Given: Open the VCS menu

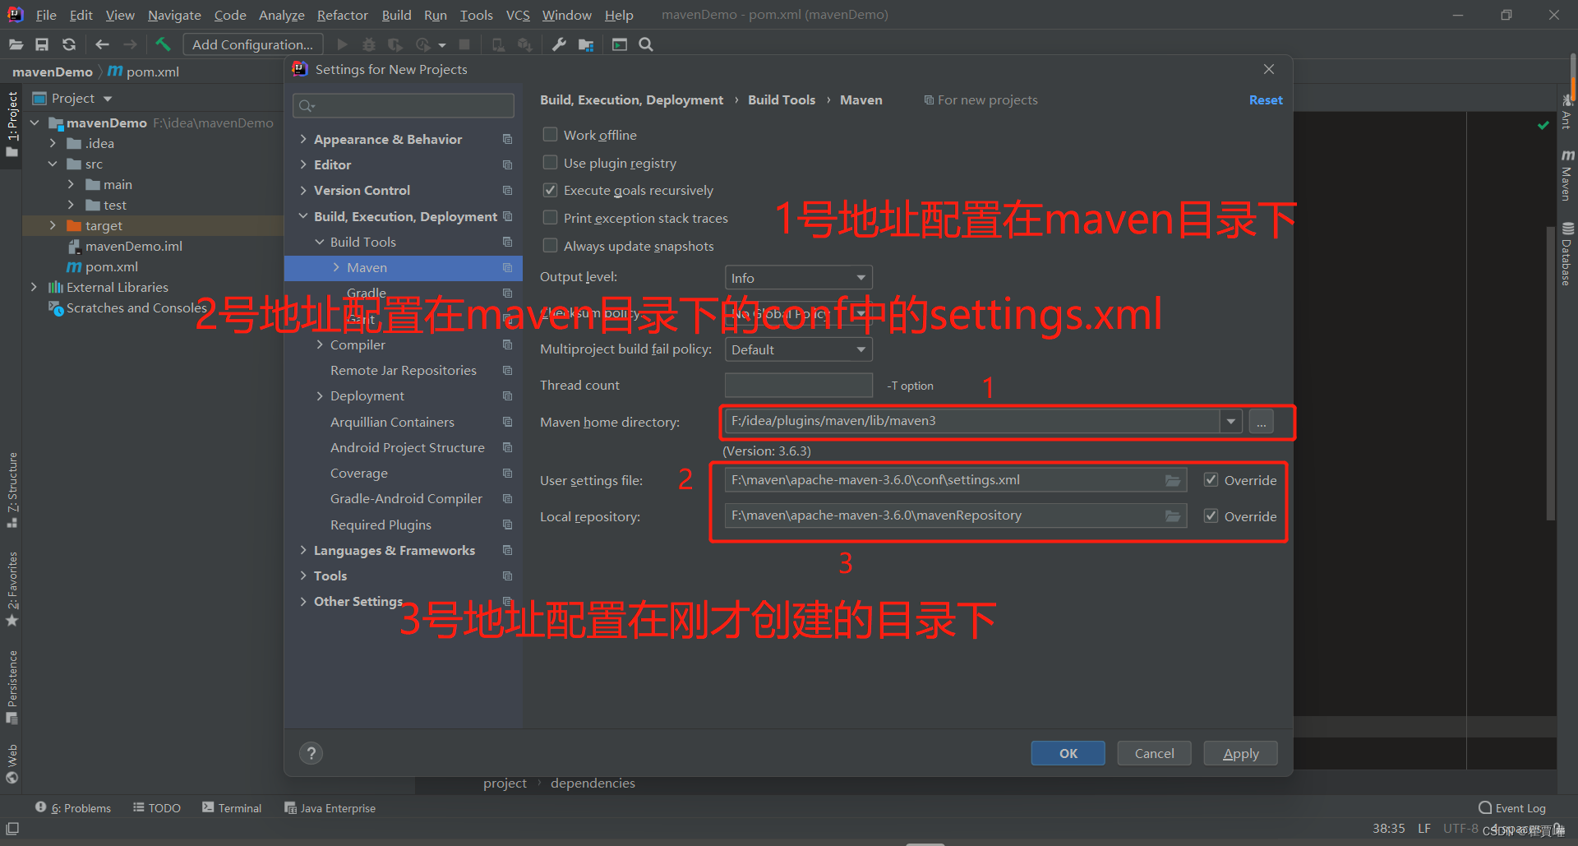Looking at the screenshot, I should pyautogui.click(x=518, y=15).
